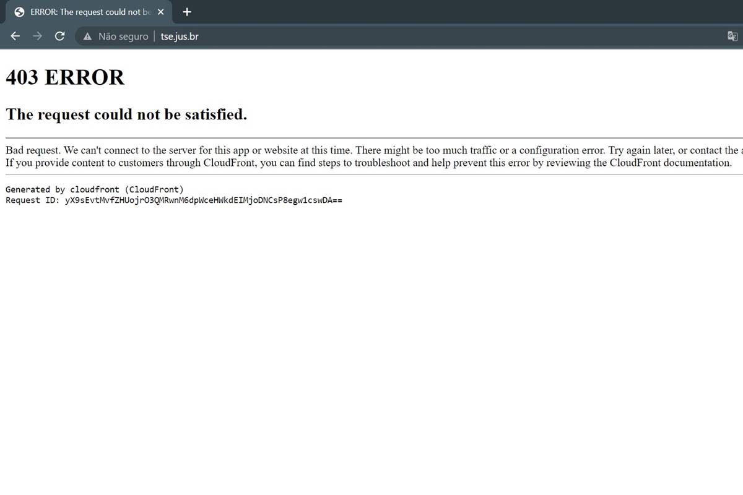Reload the tse.jus.br page
Viewport: 743px width, 495px height.
pyautogui.click(x=60, y=36)
